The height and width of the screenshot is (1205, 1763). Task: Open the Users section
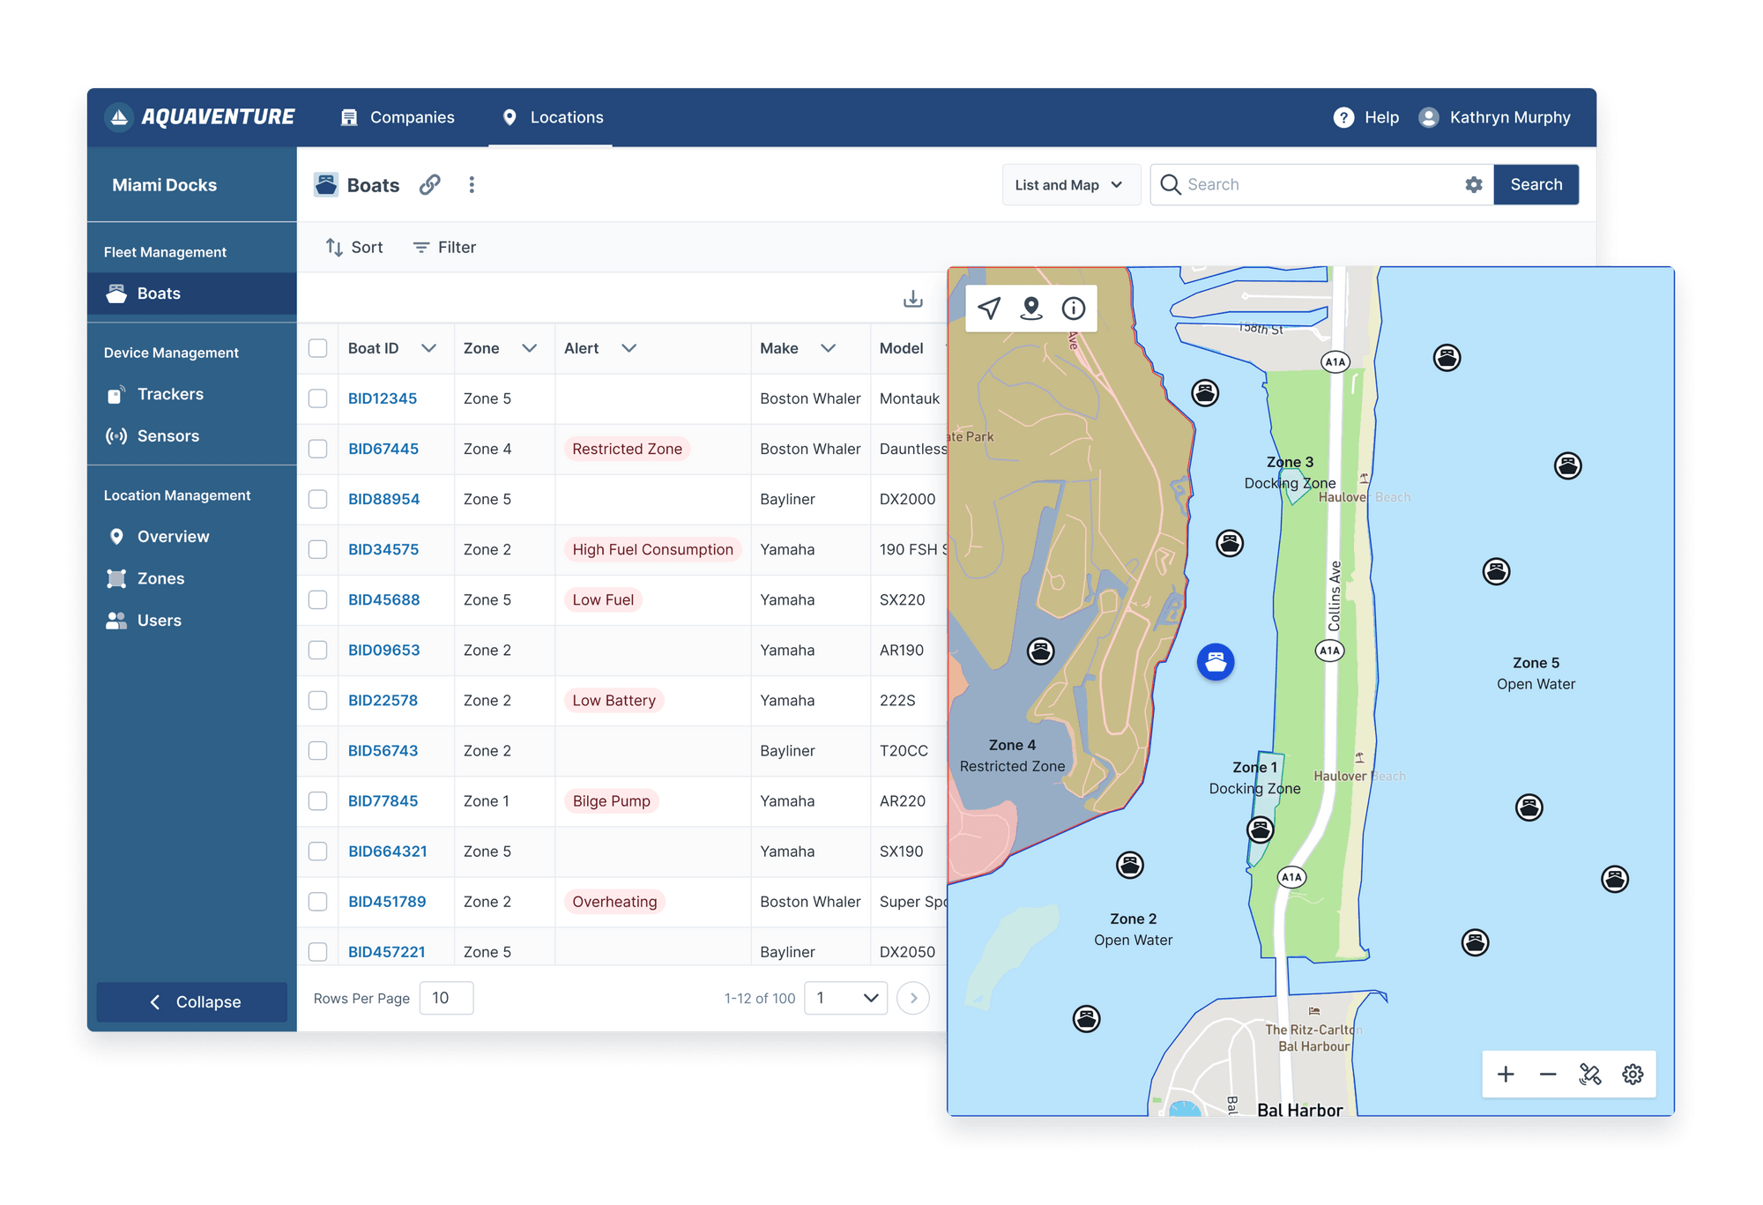point(117,620)
